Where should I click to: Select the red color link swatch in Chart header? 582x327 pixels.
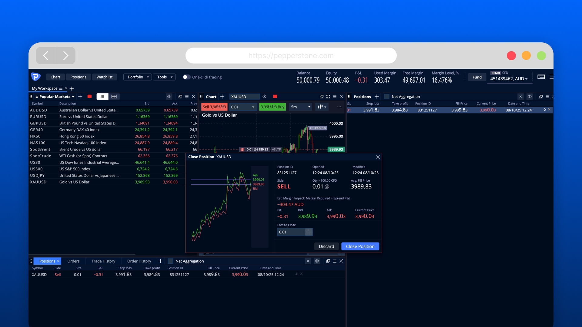(275, 97)
